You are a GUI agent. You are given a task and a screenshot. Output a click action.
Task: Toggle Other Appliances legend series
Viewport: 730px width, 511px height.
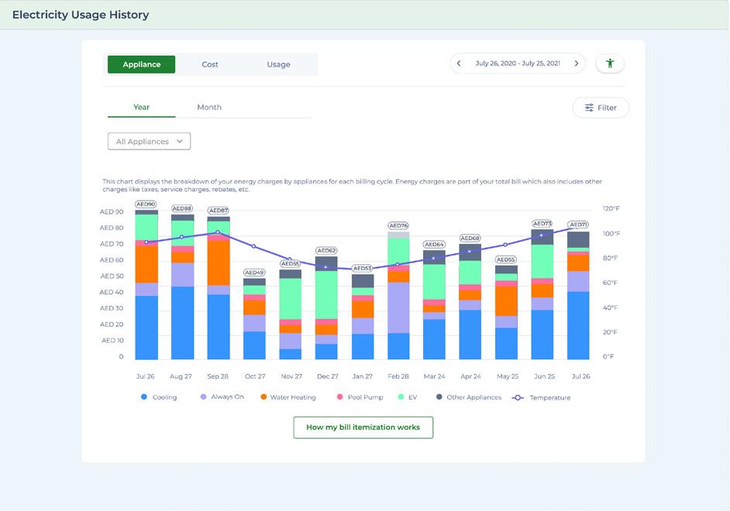469,397
